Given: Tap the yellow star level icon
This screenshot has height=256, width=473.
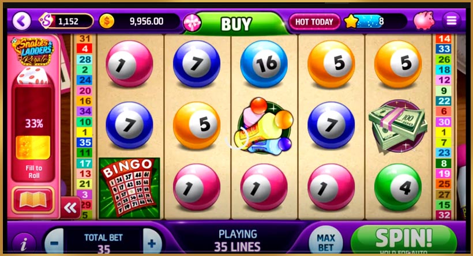Looking at the screenshot, I should 351,21.
